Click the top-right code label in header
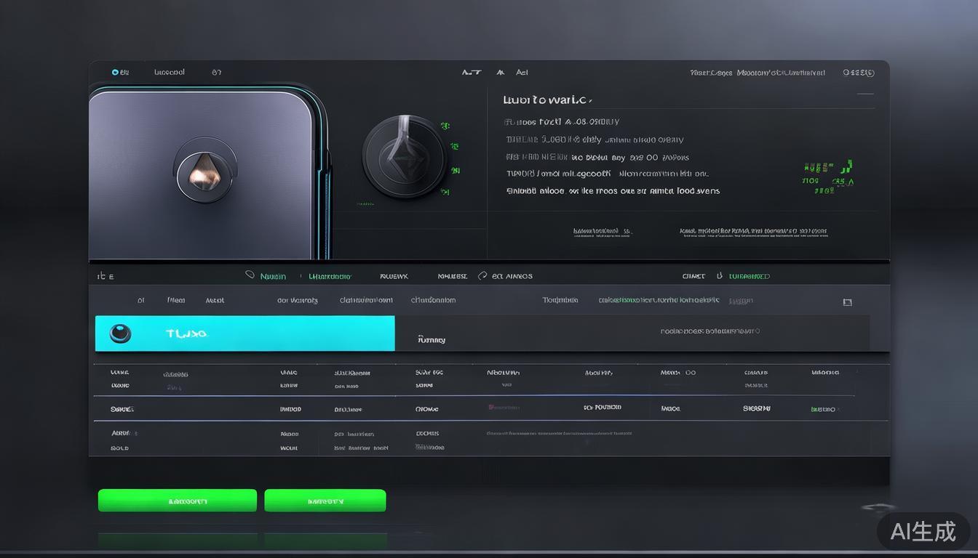Screen dimensions: 978x558 pos(858,73)
